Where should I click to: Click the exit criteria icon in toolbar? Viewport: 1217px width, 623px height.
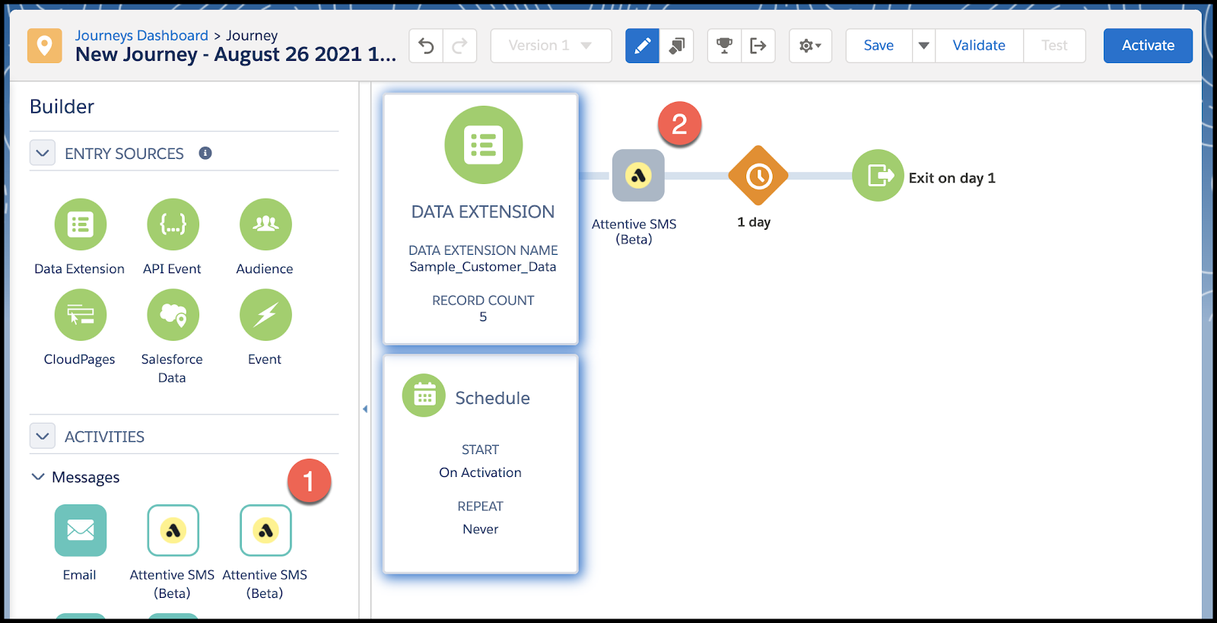pos(758,46)
